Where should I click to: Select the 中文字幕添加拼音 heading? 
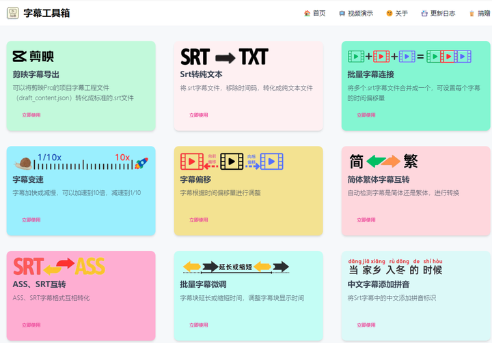379,284
